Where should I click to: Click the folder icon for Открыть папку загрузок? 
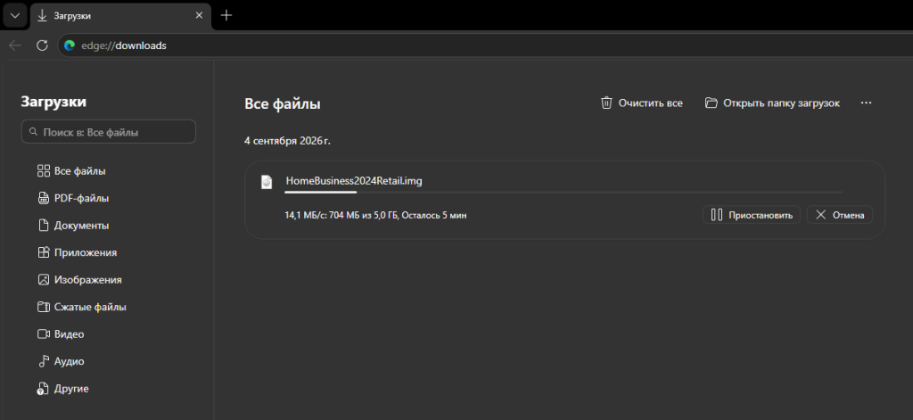pyautogui.click(x=711, y=103)
